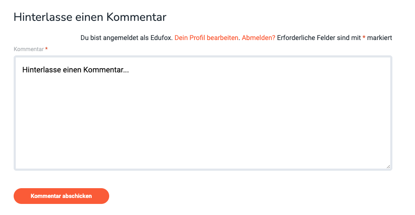Click the textarea resize handle corner
415x215 pixels.
coord(388,166)
